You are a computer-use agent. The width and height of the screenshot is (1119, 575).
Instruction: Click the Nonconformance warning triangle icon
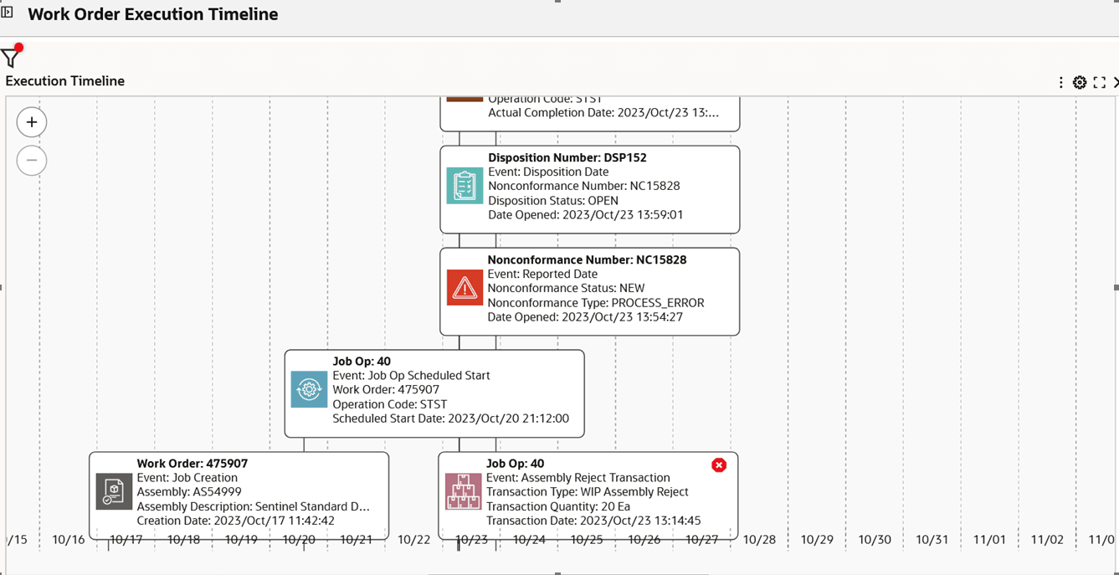(465, 287)
